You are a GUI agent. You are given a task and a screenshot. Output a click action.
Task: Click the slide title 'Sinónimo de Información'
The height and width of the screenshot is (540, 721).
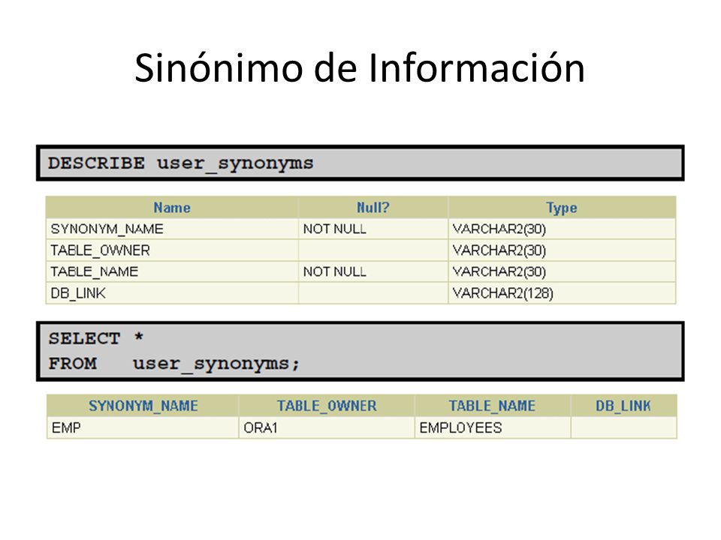pyautogui.click(x=360, y=67)
